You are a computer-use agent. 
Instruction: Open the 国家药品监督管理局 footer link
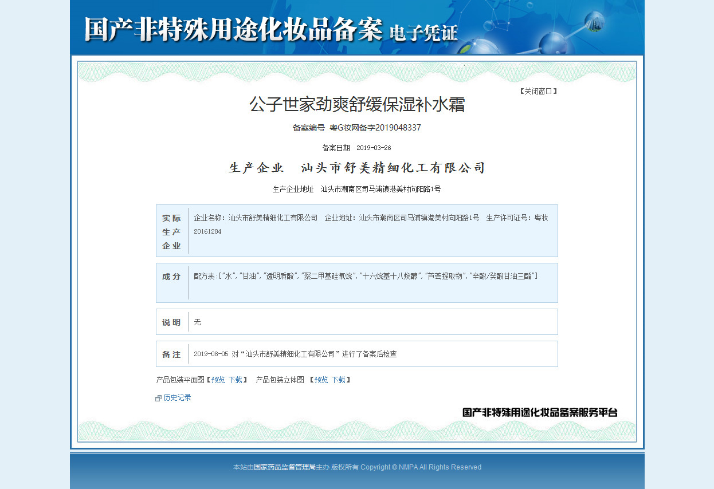[x=285, y=467]
